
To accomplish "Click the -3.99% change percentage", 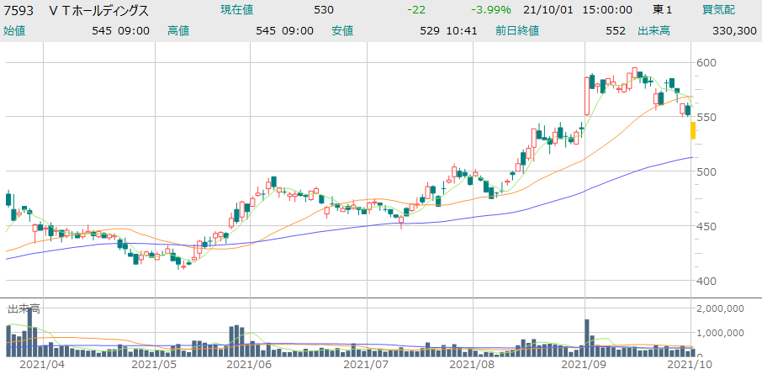I will click(493, 10).
